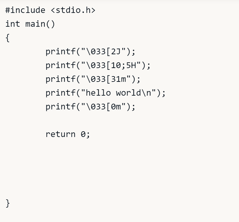Click the blank line above return

coord(86,120)
